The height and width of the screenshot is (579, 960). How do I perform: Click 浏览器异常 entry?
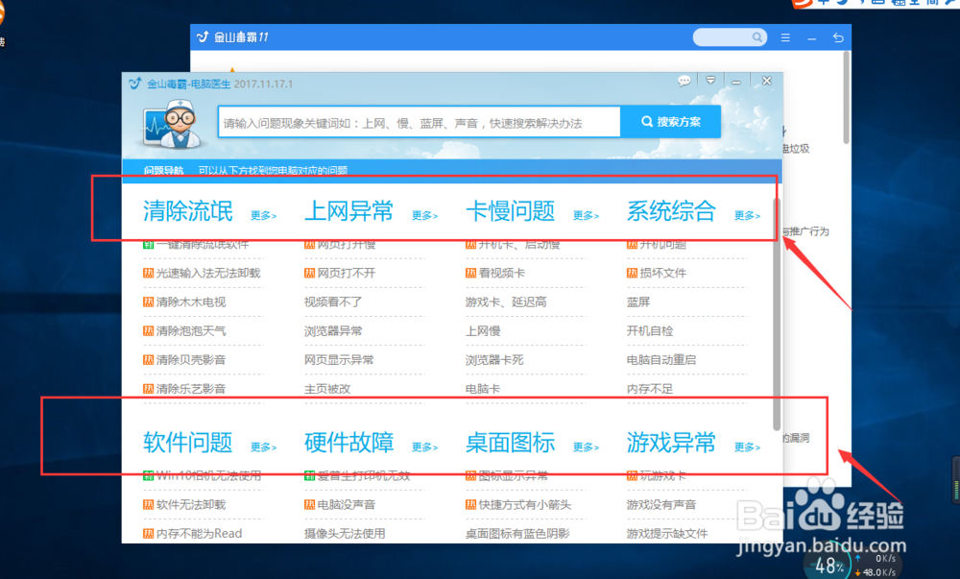333,330
